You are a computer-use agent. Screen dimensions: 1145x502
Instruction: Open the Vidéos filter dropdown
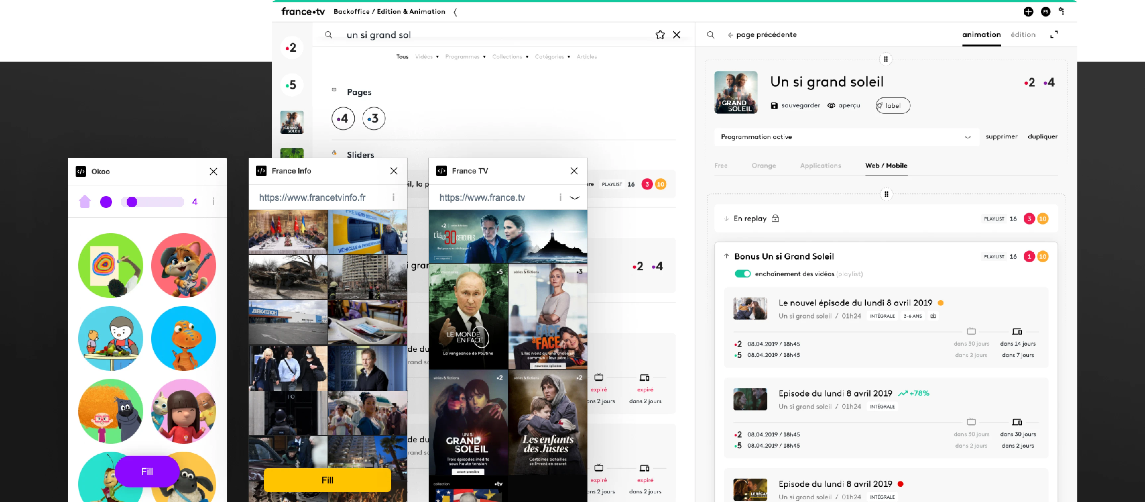pyautogui.click(x=427, y=57)
